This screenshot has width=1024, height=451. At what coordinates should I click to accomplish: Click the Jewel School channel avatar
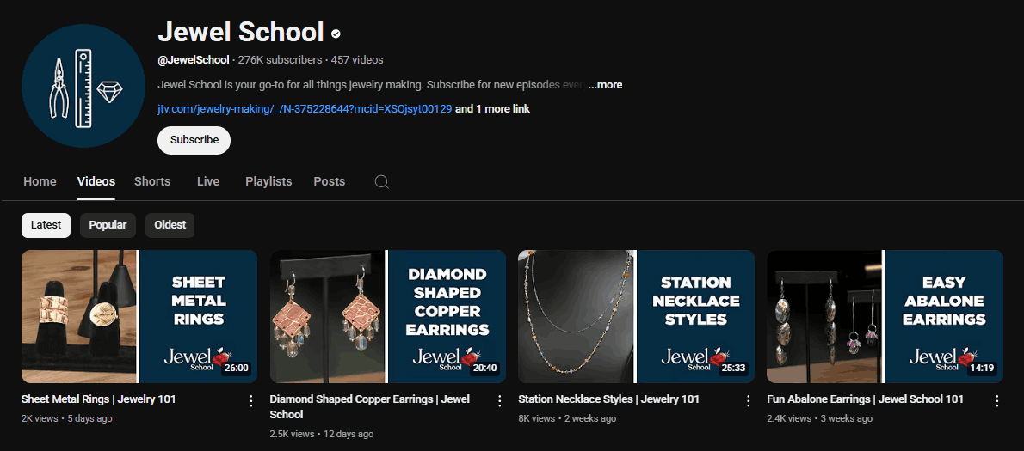point(83,86)
